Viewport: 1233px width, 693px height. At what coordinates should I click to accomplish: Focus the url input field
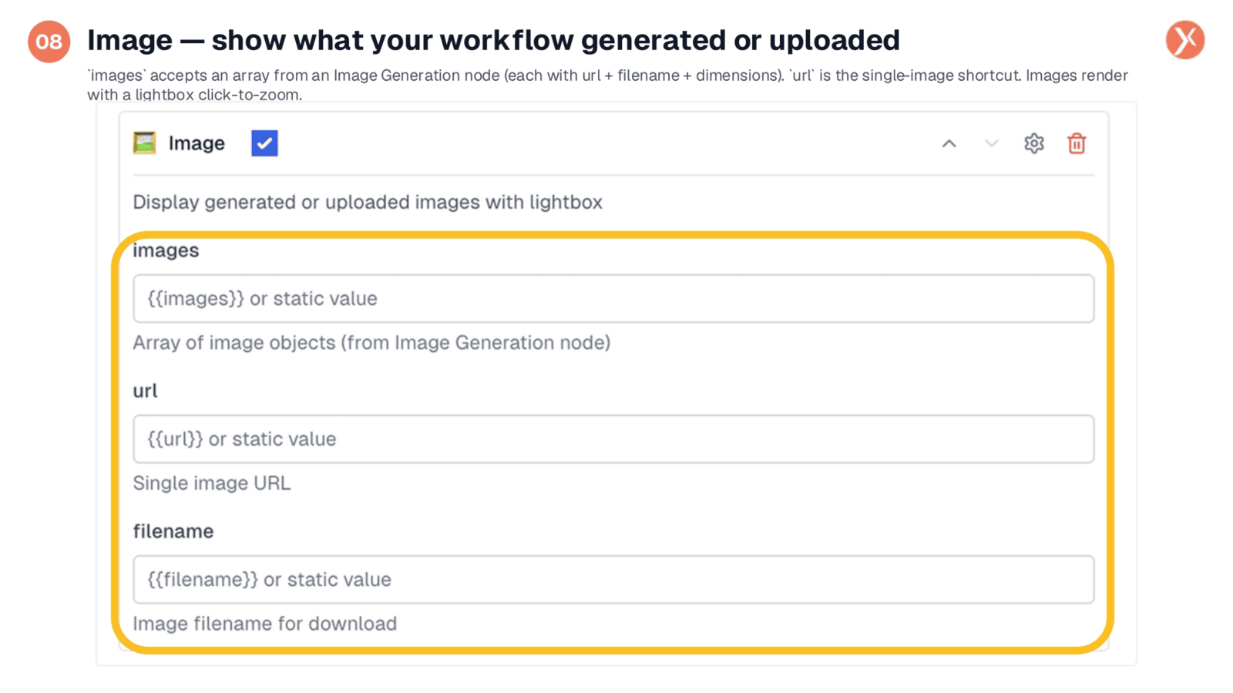[x=613, y=439]
